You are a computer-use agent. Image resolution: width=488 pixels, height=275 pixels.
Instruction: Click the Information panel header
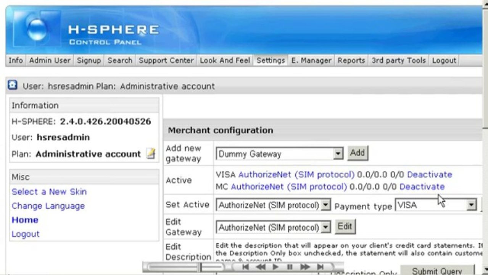pos(84,105)
